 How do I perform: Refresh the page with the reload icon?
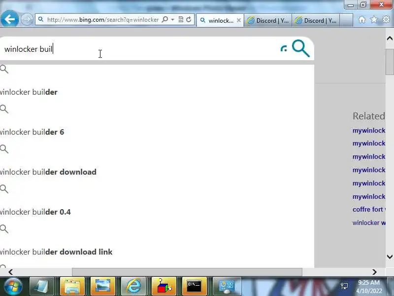(189, 20)
